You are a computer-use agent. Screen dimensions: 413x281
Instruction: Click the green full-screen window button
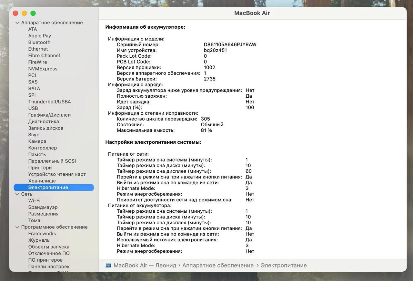click(33, 13)
